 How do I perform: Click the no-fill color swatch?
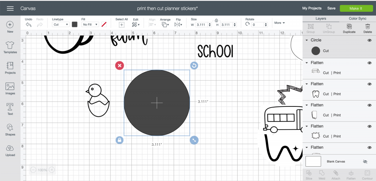point(104,25)
